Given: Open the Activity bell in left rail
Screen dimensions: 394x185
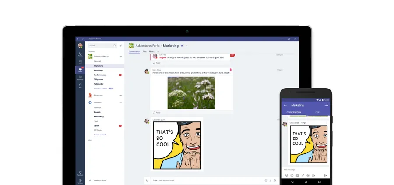Looking at the screenshot, I should pos(80,54).
